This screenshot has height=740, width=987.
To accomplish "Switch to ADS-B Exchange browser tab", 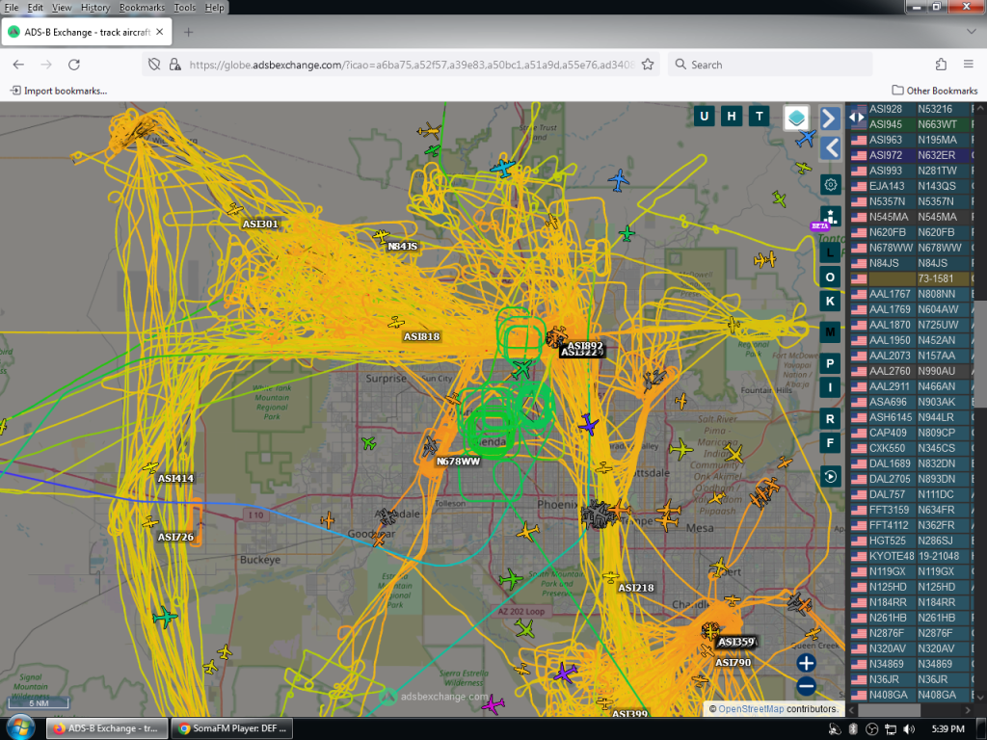I will coord(87,32).
